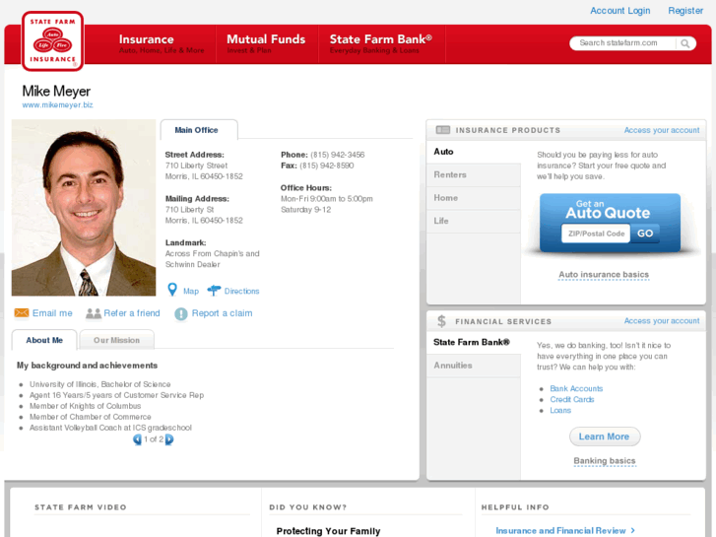Screen dimensions: 716x537
Task: Open the Banking basics link
Action: point(605,461)
